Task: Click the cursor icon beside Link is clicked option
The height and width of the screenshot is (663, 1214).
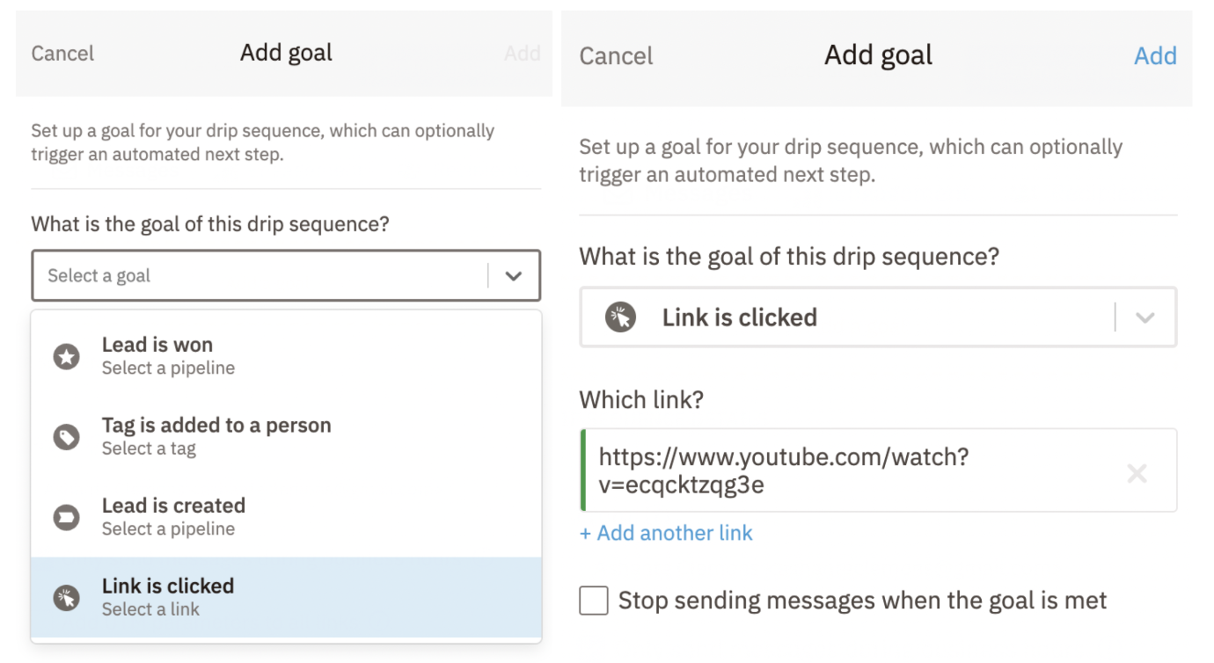Action: click(67, 598)
